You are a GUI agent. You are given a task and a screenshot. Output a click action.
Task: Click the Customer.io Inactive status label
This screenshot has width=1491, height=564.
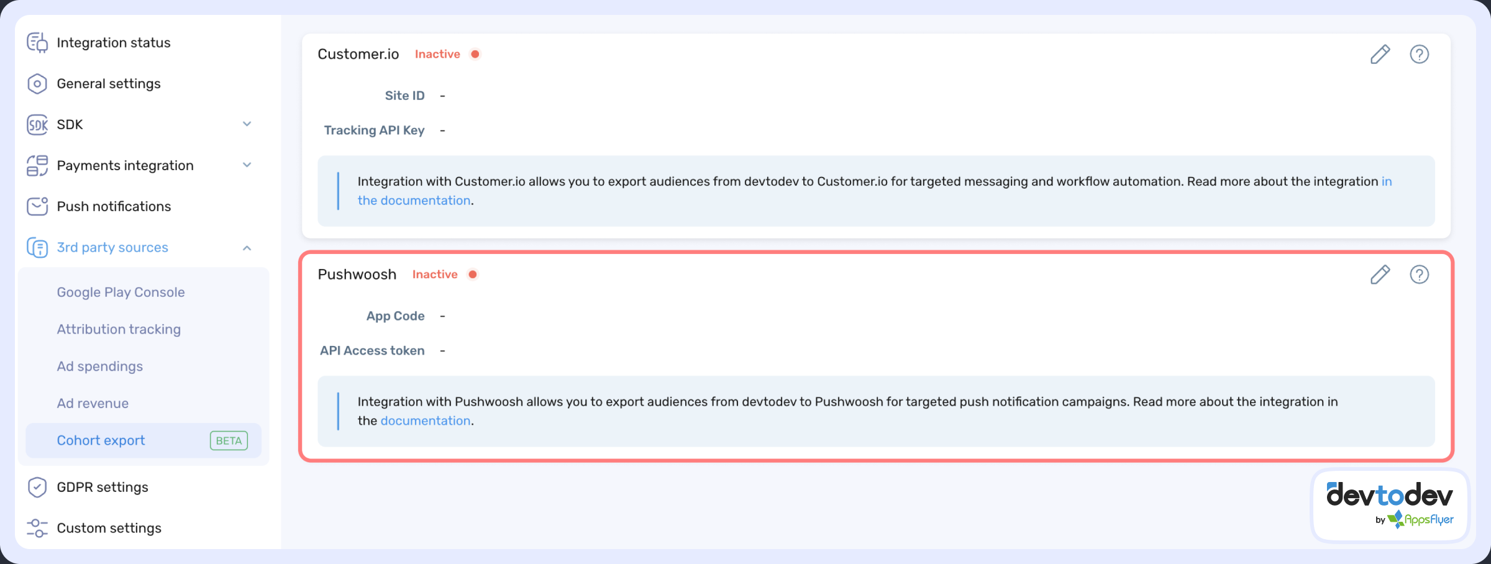coord(437,54)
